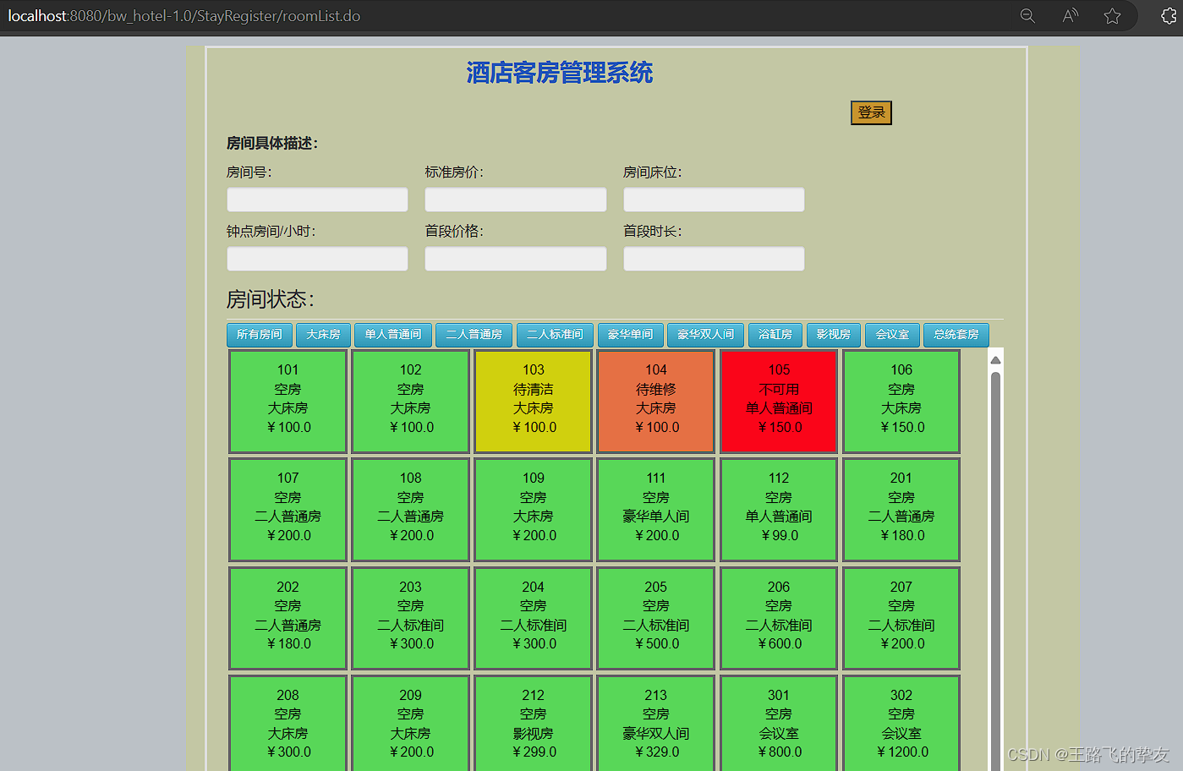Click the 房间号 input field

click(x=317, y=200)
